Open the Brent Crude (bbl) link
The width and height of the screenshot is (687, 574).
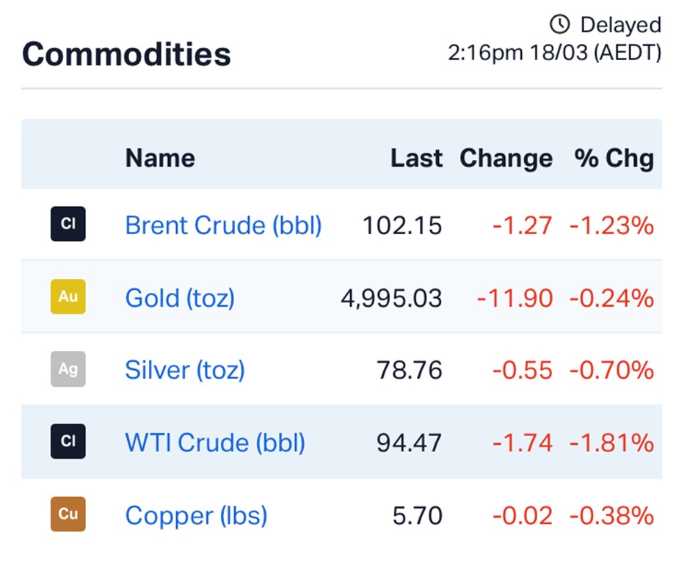pos(223,225)
